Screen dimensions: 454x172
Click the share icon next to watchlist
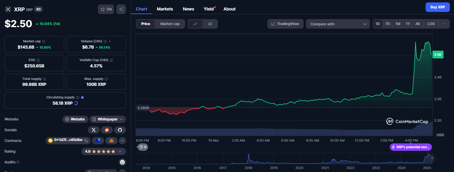tap(121, 9)
